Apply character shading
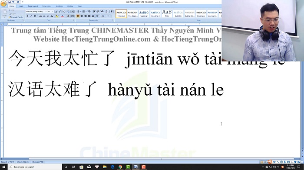The image size is (304, 170). pyautogui.click(x=68, y=16)
